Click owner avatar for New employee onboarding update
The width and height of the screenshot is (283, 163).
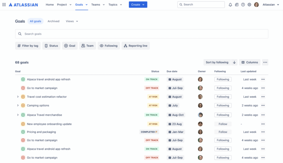[x=200, y=124]
